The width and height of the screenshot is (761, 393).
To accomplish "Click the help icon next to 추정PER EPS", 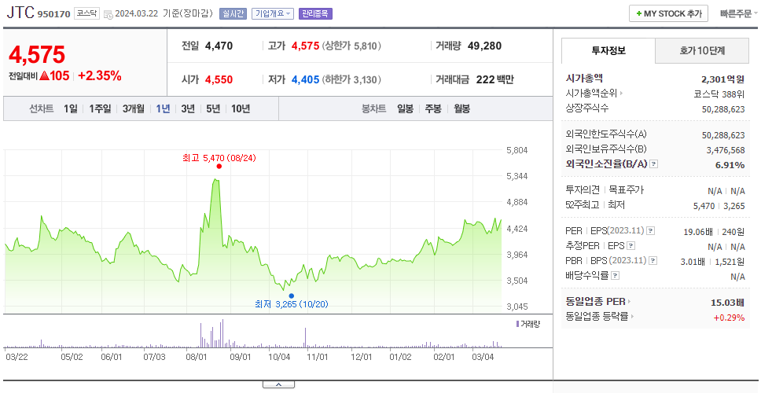I will (630, 246).
